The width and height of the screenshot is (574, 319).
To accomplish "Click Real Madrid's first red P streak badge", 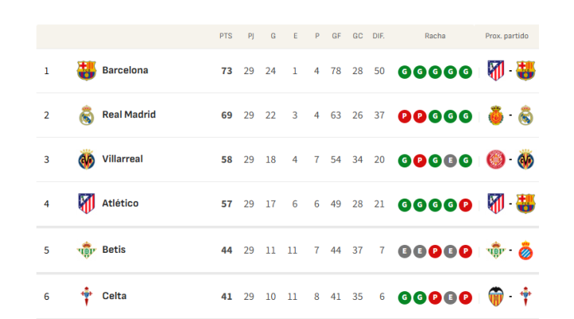I will 403,116.
